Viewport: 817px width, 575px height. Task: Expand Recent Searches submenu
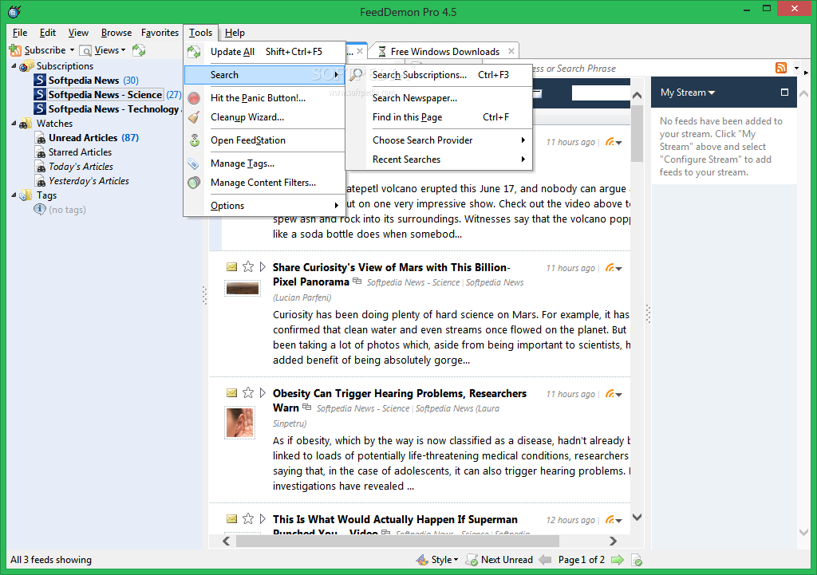[439, 160]
